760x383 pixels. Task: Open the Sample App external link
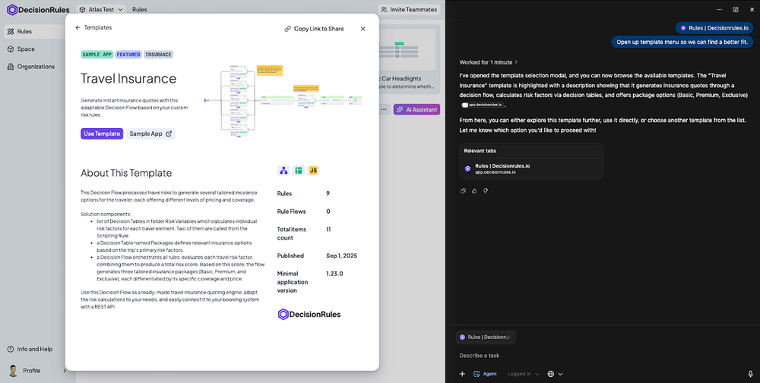150,133
